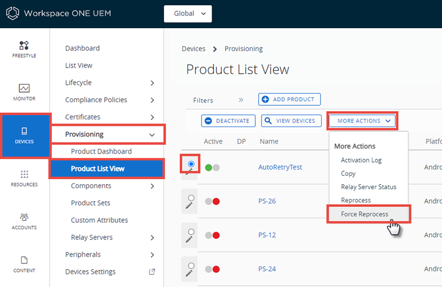
Task: Click the pencil edit icon for PS-12
Action: 189,239
